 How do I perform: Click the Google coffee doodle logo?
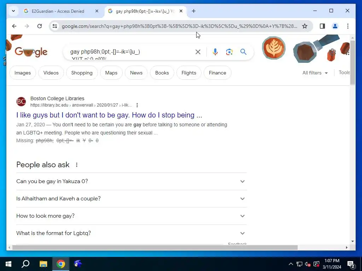click(x=31, y=52)
